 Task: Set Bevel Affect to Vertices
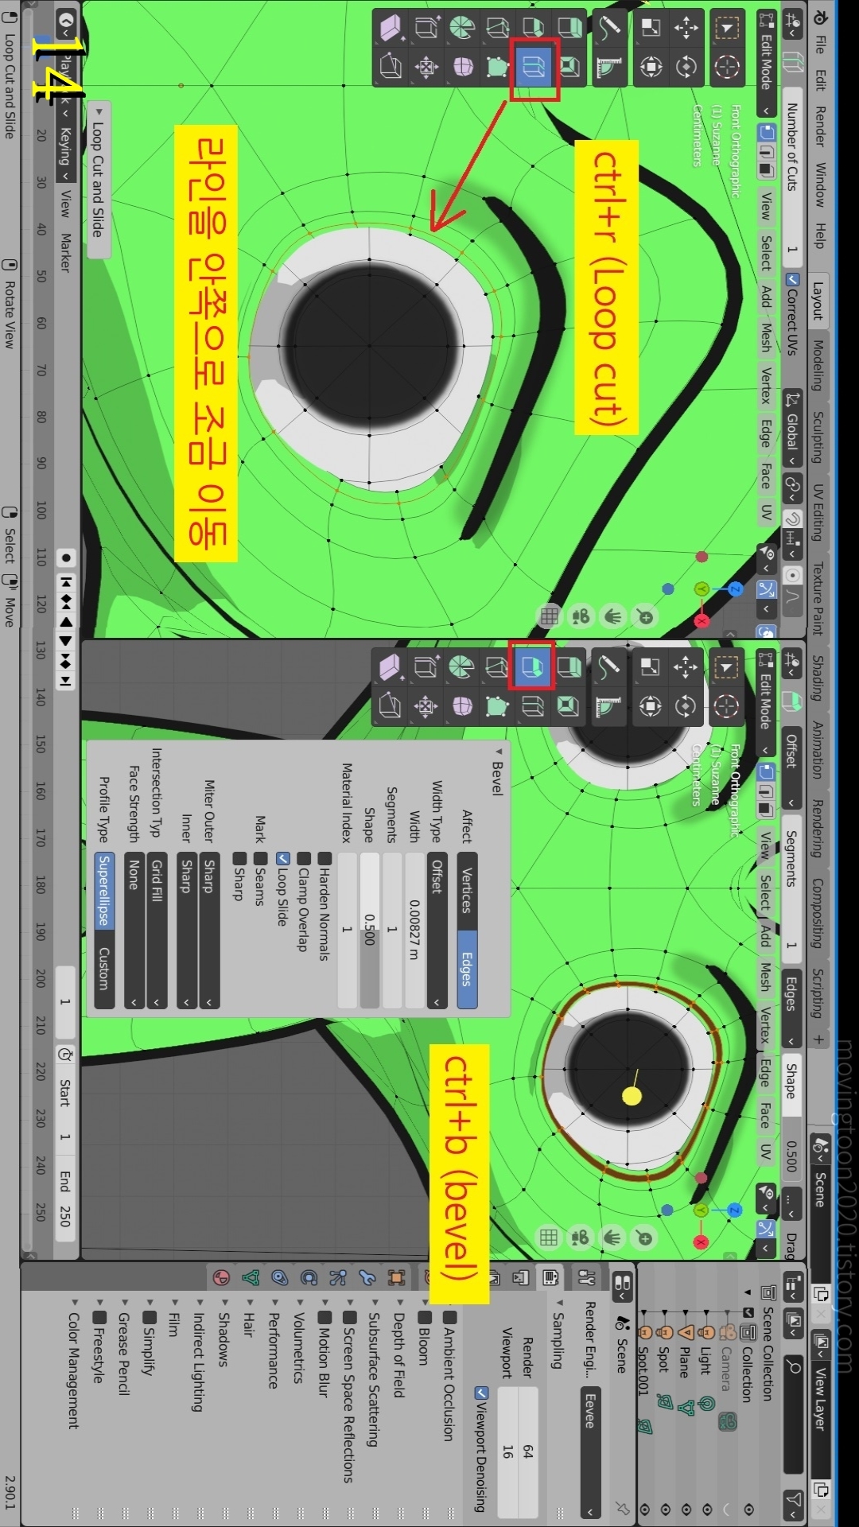pyautogui.click(x=467, y=891)
